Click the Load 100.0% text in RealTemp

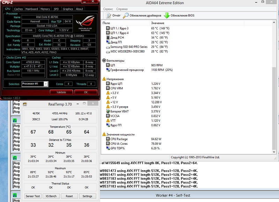coord(60,119)
